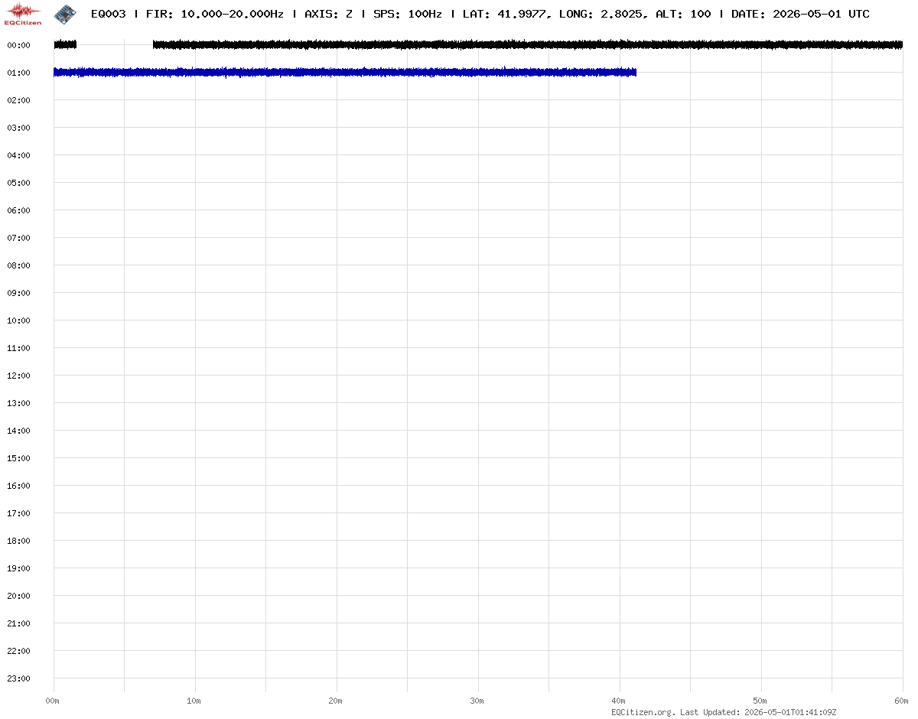
Task: Select the 23:00 hour row label
Action: [x=18, y=678]
